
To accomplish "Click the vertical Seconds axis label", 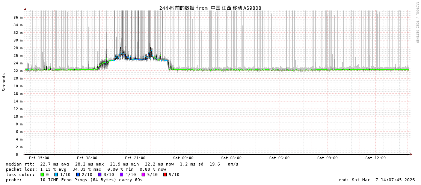I will pyautogui.click(x=4, y=82).
